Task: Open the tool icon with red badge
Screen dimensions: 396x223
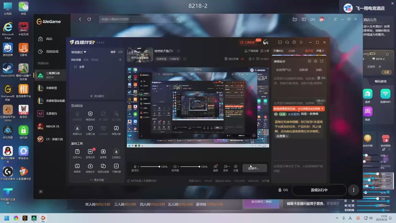Action: 91,152
